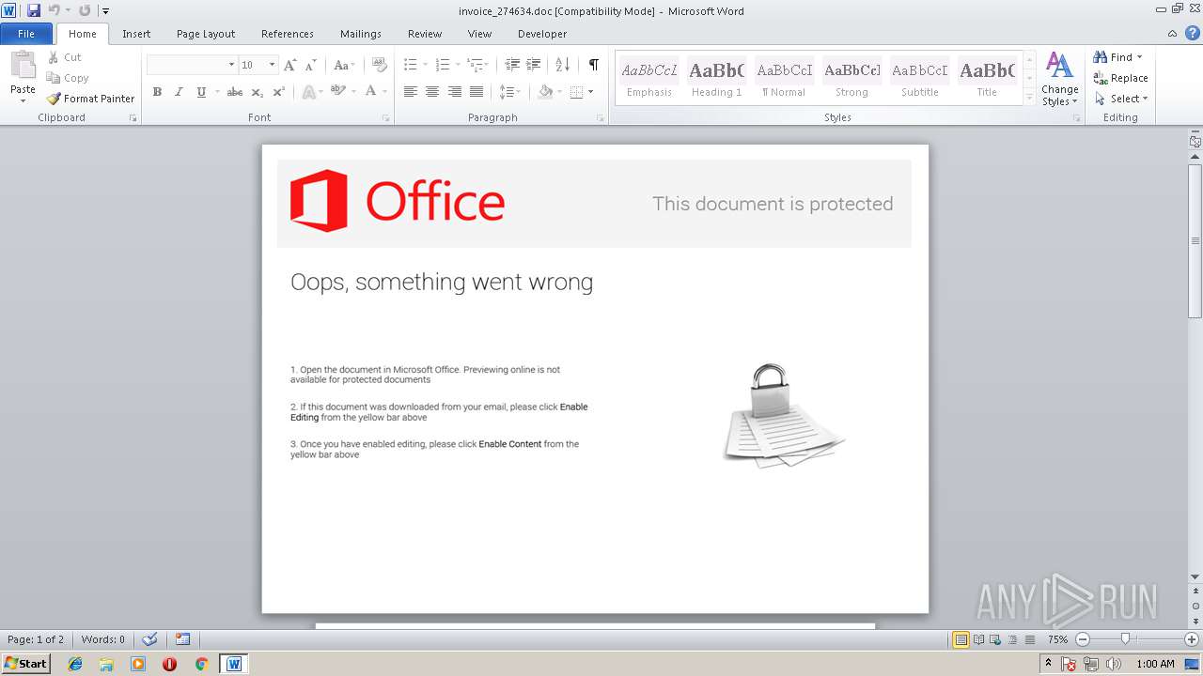Viewport: 1203px width, 676px height.
Task: Increase paragraph indent
Action: tap(534, 65)
